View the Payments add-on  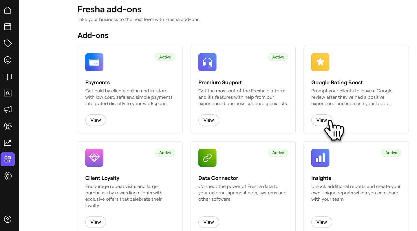[96, 120]
